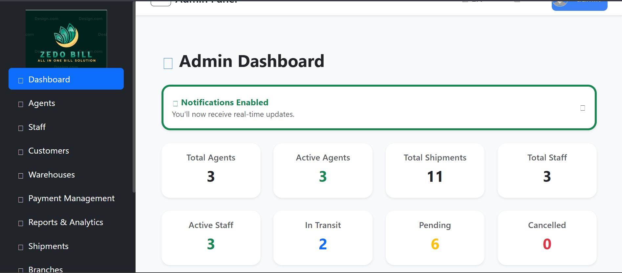622x273 pixels.
Task: Open the Pending shipments card
Action: pyautogui.click(x=435, y=238)
